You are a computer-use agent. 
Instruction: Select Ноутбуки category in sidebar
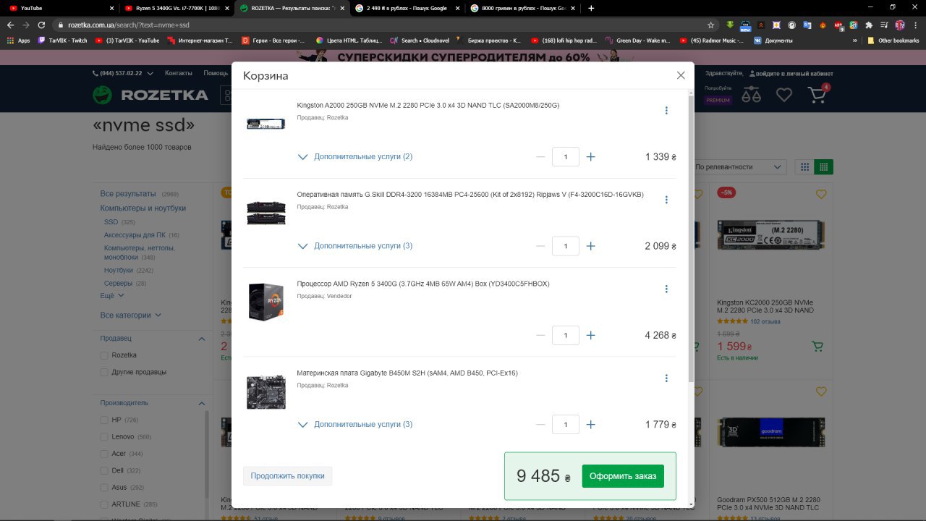(119, 271)
